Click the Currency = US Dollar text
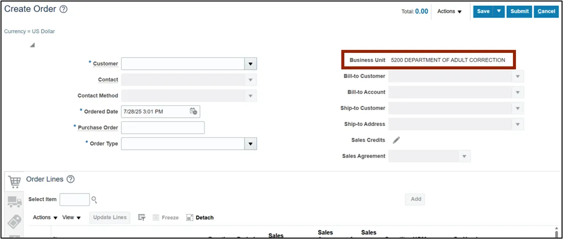The width and height of the screenshot is (563, 239). [x=29, y=31]
